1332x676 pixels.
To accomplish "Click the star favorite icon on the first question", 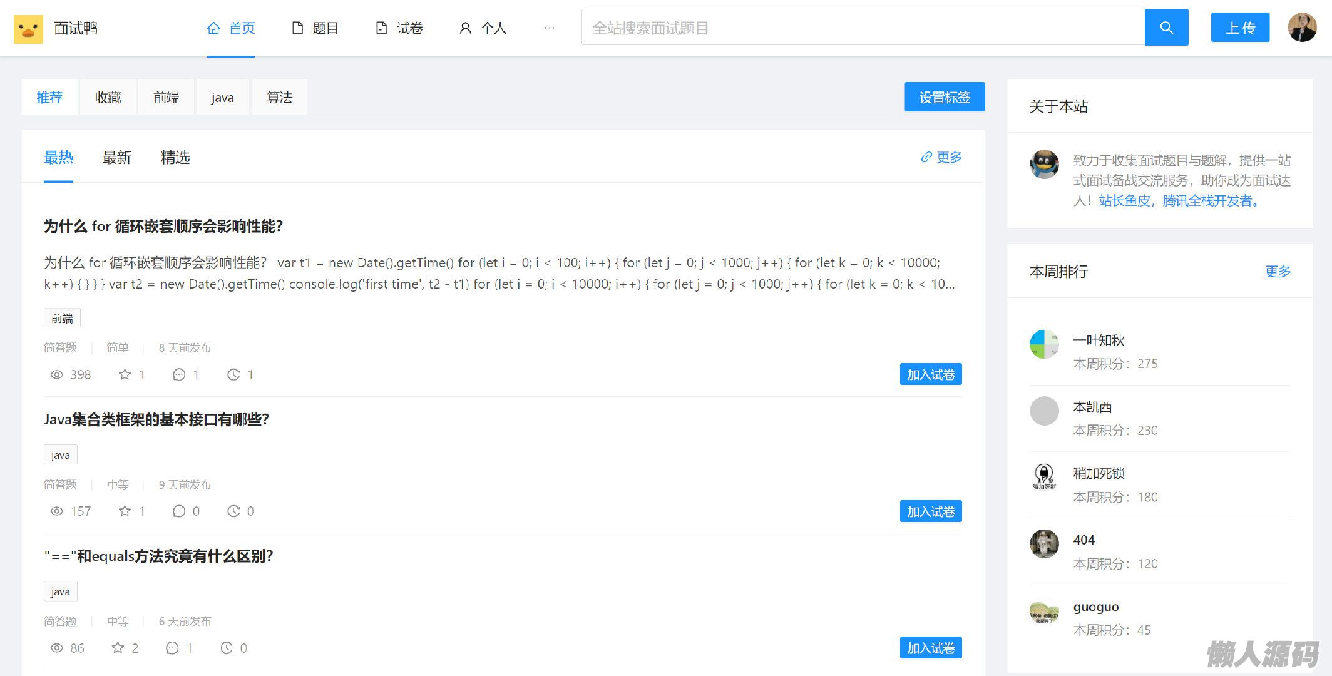I will [125, 374].
